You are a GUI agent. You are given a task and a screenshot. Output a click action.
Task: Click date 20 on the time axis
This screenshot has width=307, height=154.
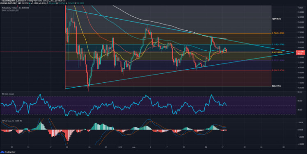[67, 147]
